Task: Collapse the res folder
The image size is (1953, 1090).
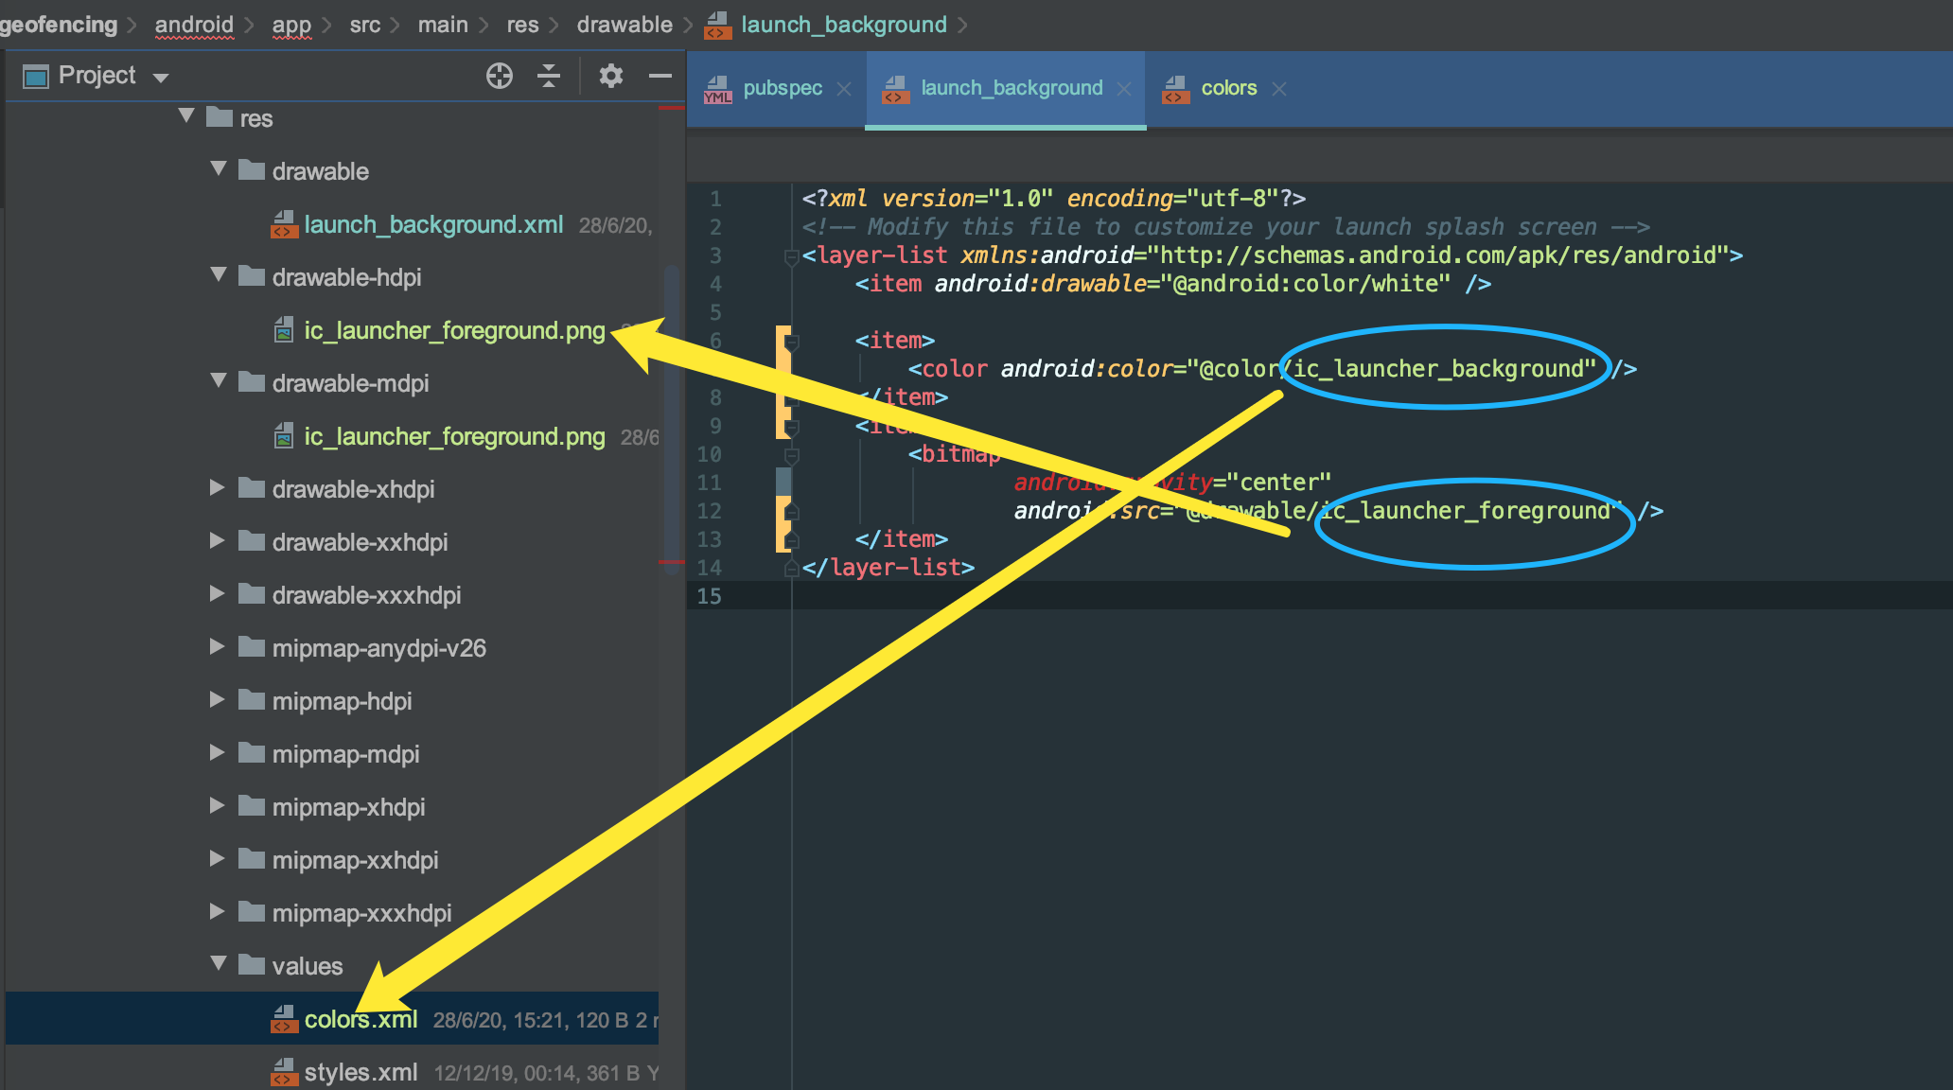Action: [186, 115]
